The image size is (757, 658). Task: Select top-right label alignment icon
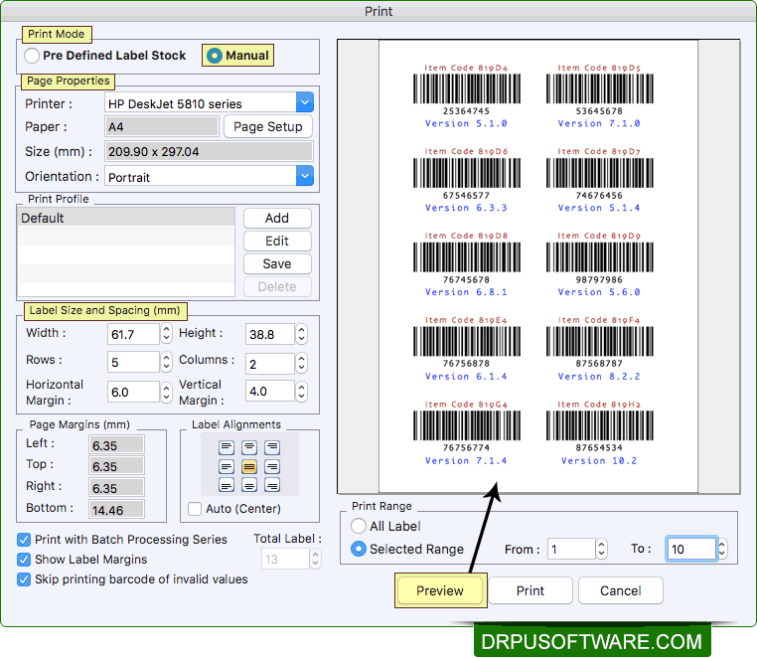(272, 448)
